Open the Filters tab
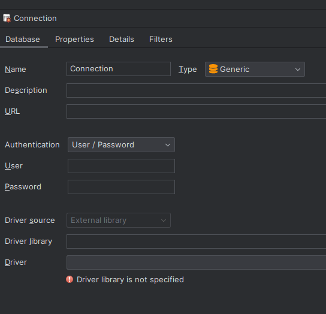326x314 pixels. (x=161, y=40)
